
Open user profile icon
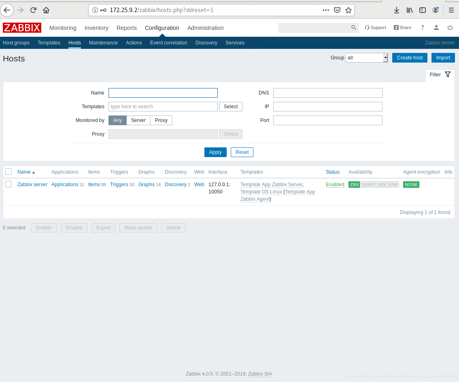click(436, 27)
